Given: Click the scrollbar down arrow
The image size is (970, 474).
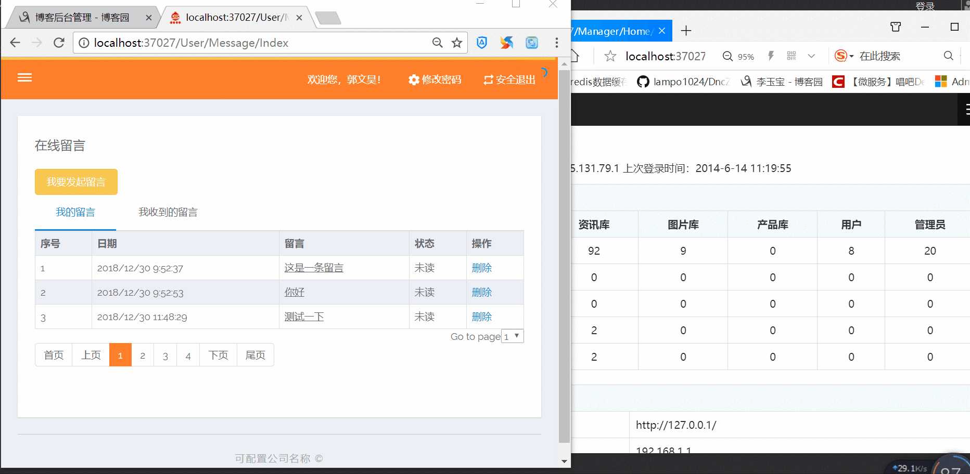Looking at the screenshot, I should (x=564, y=461).
